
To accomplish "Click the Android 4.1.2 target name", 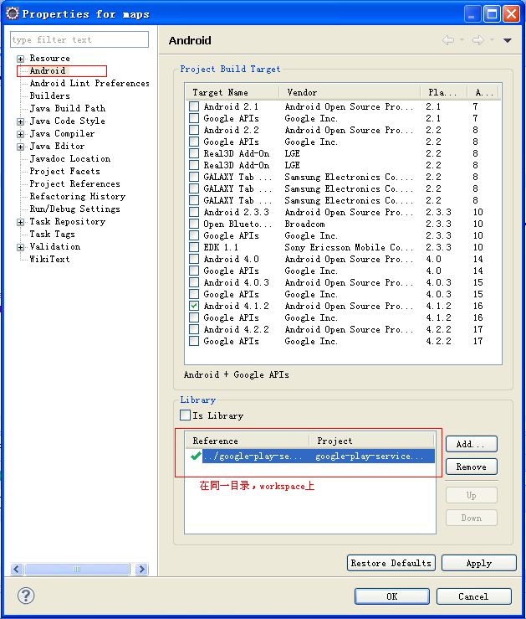I will click(236, 306).
